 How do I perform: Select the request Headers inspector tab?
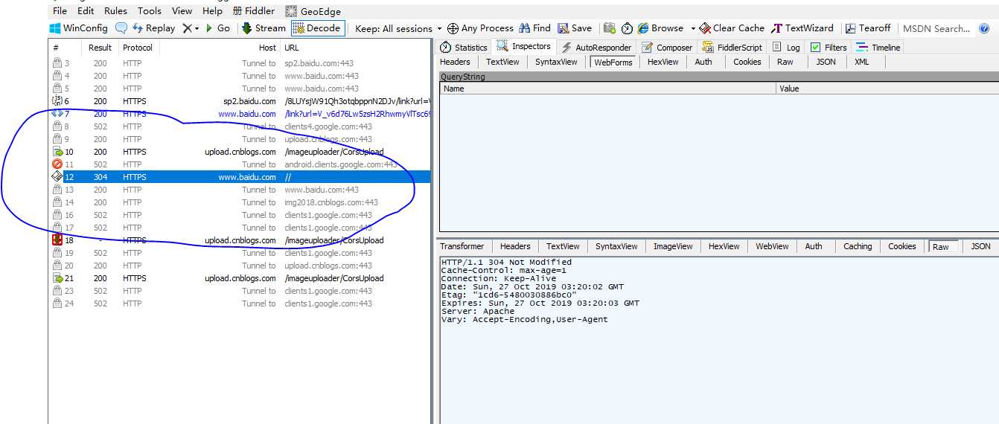455,62
